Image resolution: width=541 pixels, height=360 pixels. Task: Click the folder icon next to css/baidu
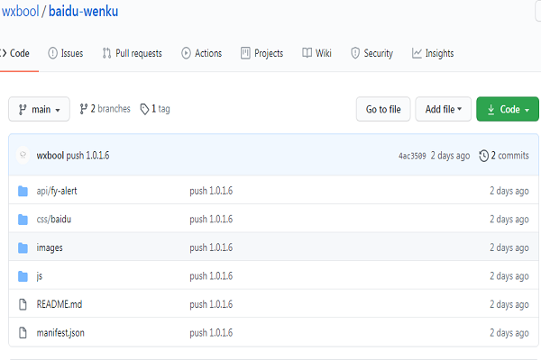coord(23,219)
